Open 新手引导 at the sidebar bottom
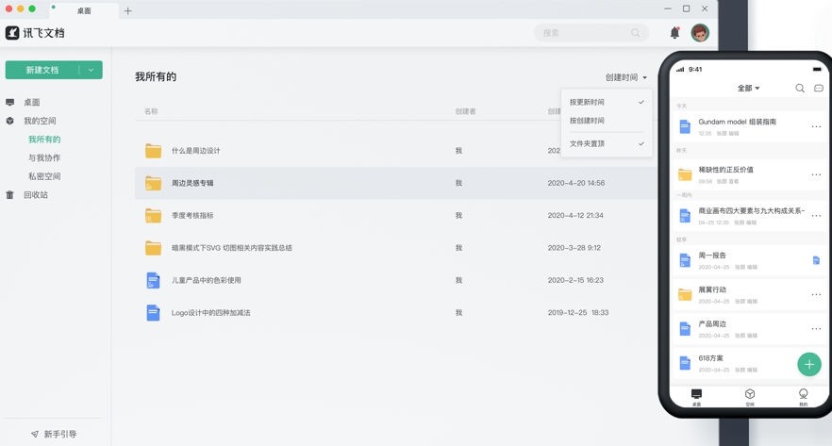The image size is (832, 446). tap(54, 435)
